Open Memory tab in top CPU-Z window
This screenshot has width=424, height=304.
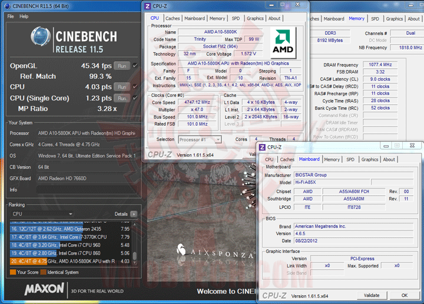tap(217, 18)
